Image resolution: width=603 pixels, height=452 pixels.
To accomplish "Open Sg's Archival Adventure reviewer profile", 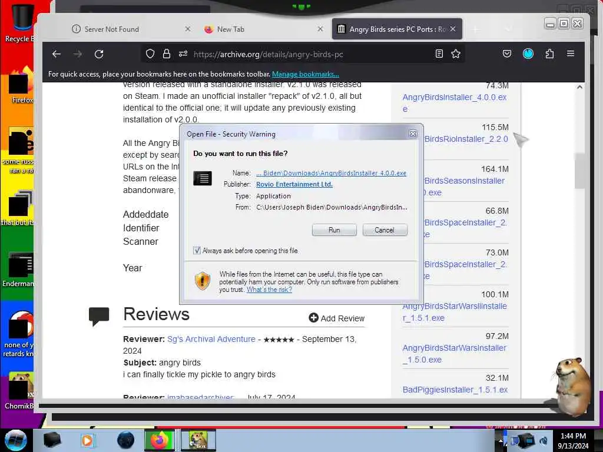I will pyautogui.click(x=211, y=339).
